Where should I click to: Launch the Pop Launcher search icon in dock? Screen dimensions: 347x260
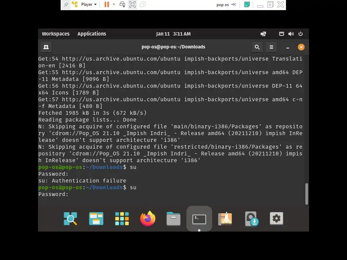click(x=70, y=219)
